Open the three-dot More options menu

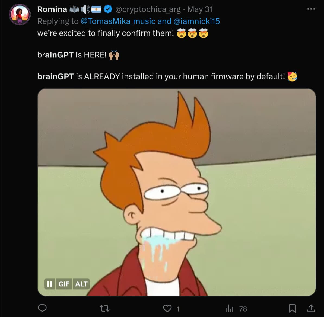click(311, 9)
